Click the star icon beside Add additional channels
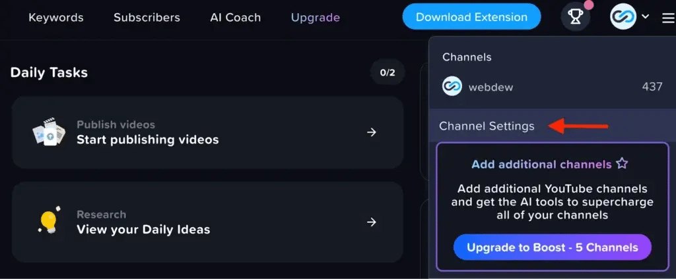 tap(622, 164)
